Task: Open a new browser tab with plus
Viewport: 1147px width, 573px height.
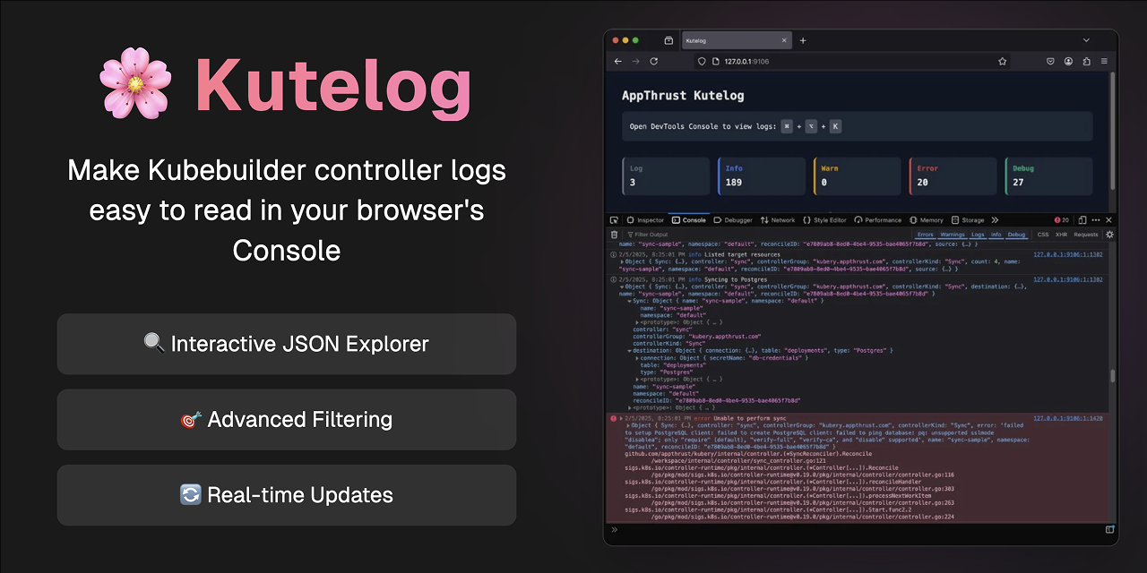Action: coord(803,40)
